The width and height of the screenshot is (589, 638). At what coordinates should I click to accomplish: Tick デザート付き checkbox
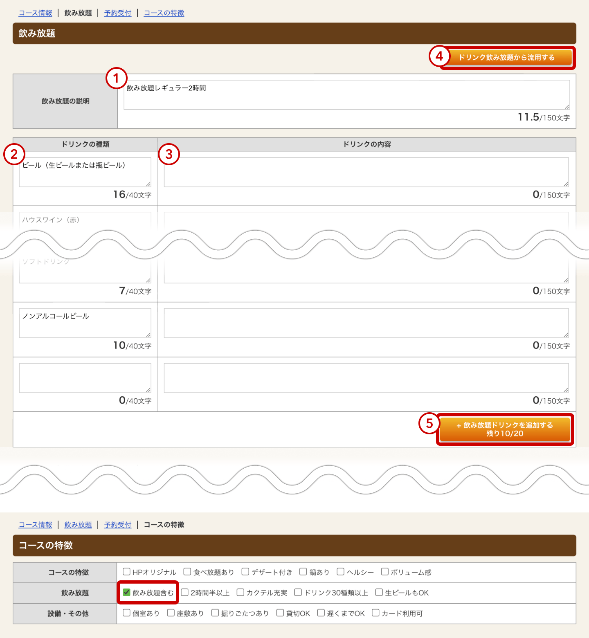[x=245, y=572]
